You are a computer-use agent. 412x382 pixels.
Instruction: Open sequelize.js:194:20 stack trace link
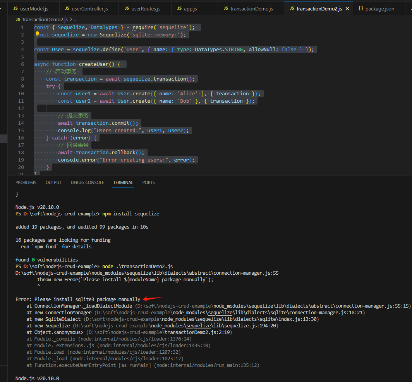click(x=176, y=325)
